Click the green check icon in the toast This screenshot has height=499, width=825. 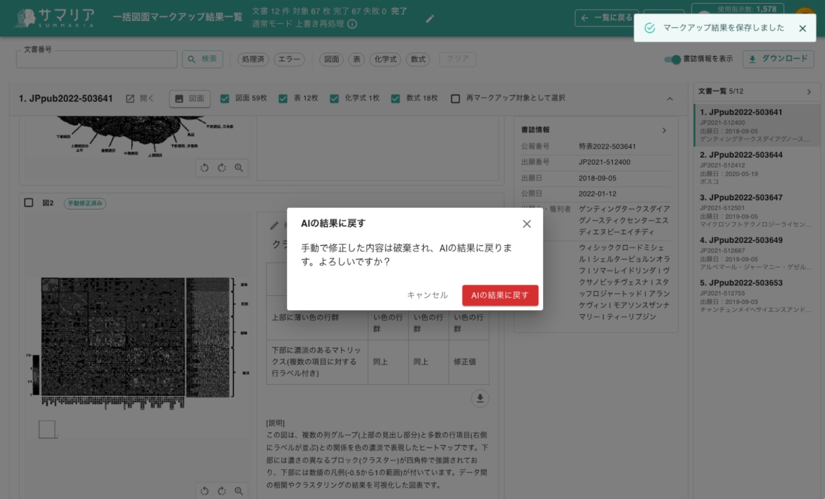(x=650, y=28)
